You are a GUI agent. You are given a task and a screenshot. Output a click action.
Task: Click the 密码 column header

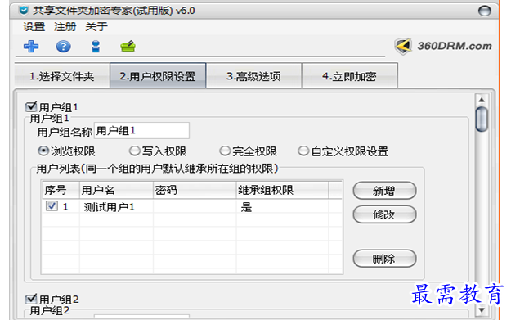point(195,190)
